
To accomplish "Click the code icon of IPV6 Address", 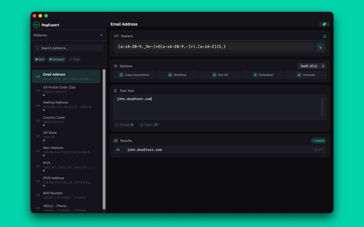I will click(x=38, y=181).
